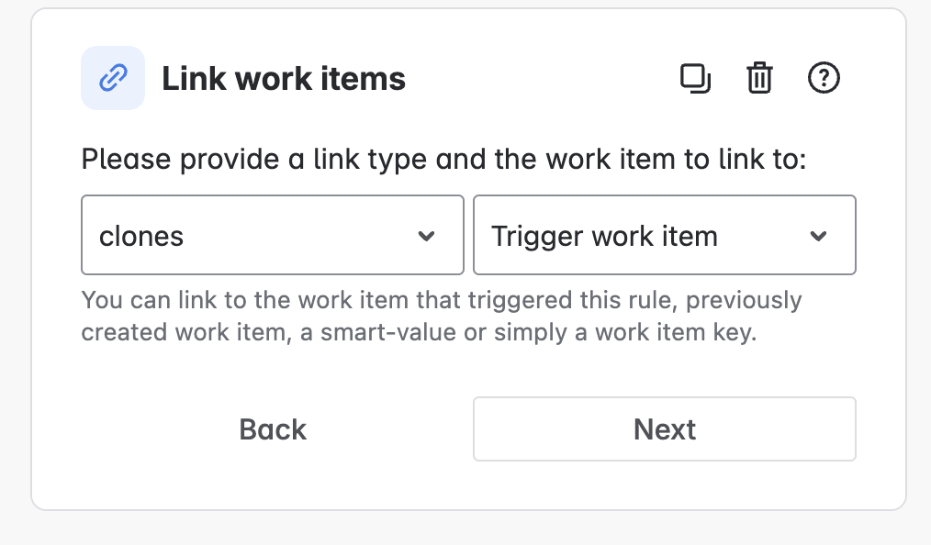Click the chain link glyph in the header

[x=112, y=78]
